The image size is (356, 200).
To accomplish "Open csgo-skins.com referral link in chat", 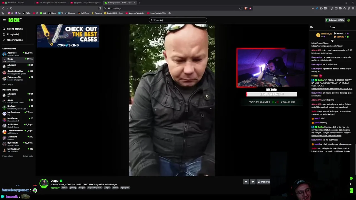I will pyautogui.click(x=326, y=136).
